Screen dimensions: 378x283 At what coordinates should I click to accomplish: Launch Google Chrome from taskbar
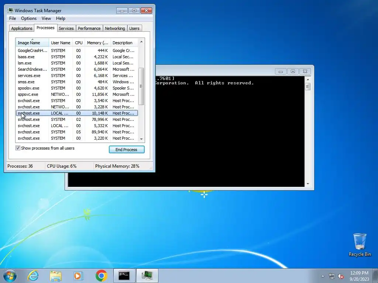[x=102, y=276]
